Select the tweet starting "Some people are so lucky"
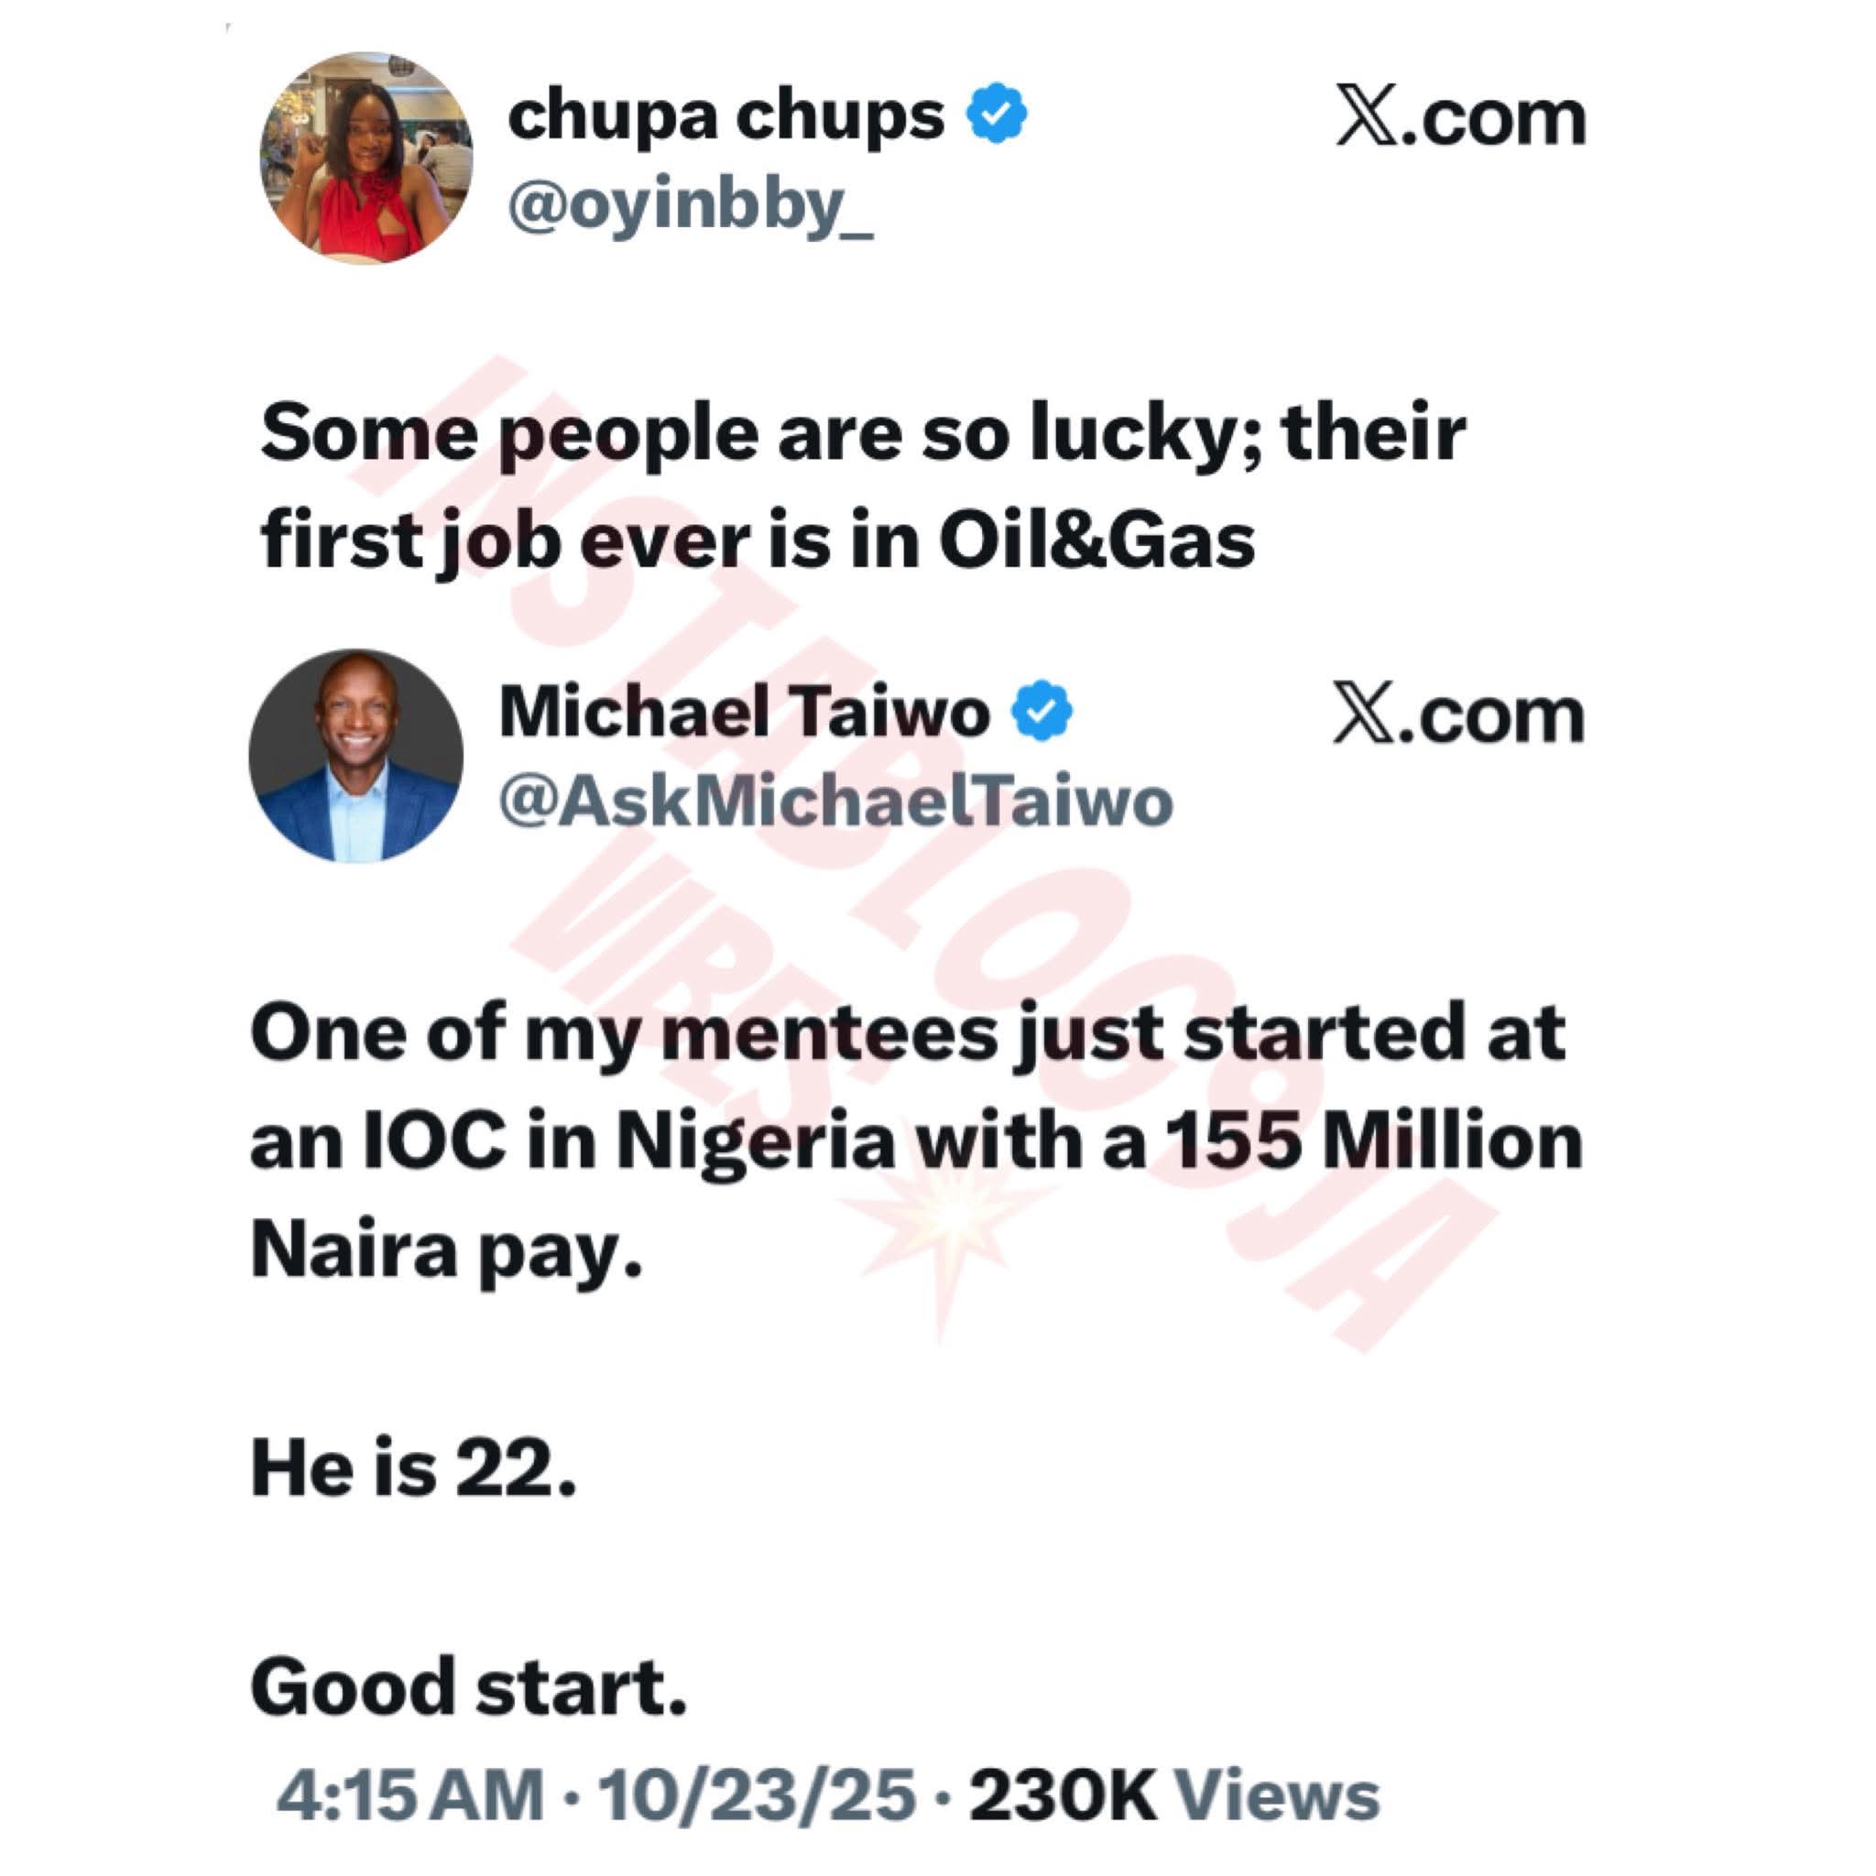 click(x=862, y=485)
